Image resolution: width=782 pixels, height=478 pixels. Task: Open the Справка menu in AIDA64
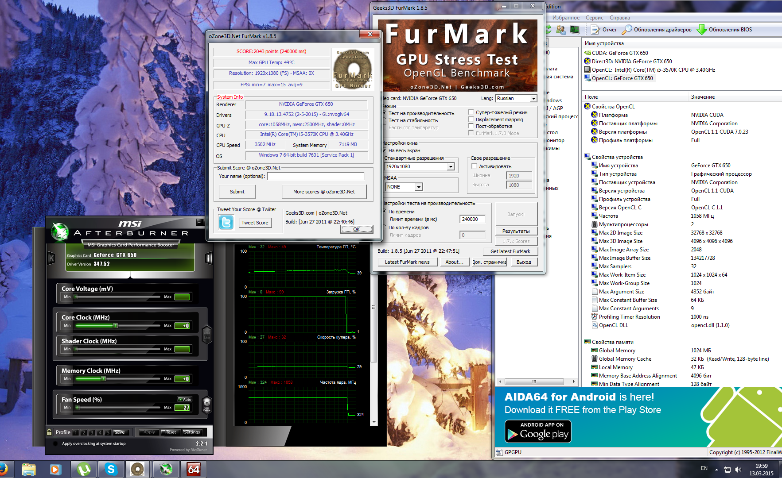619,18
